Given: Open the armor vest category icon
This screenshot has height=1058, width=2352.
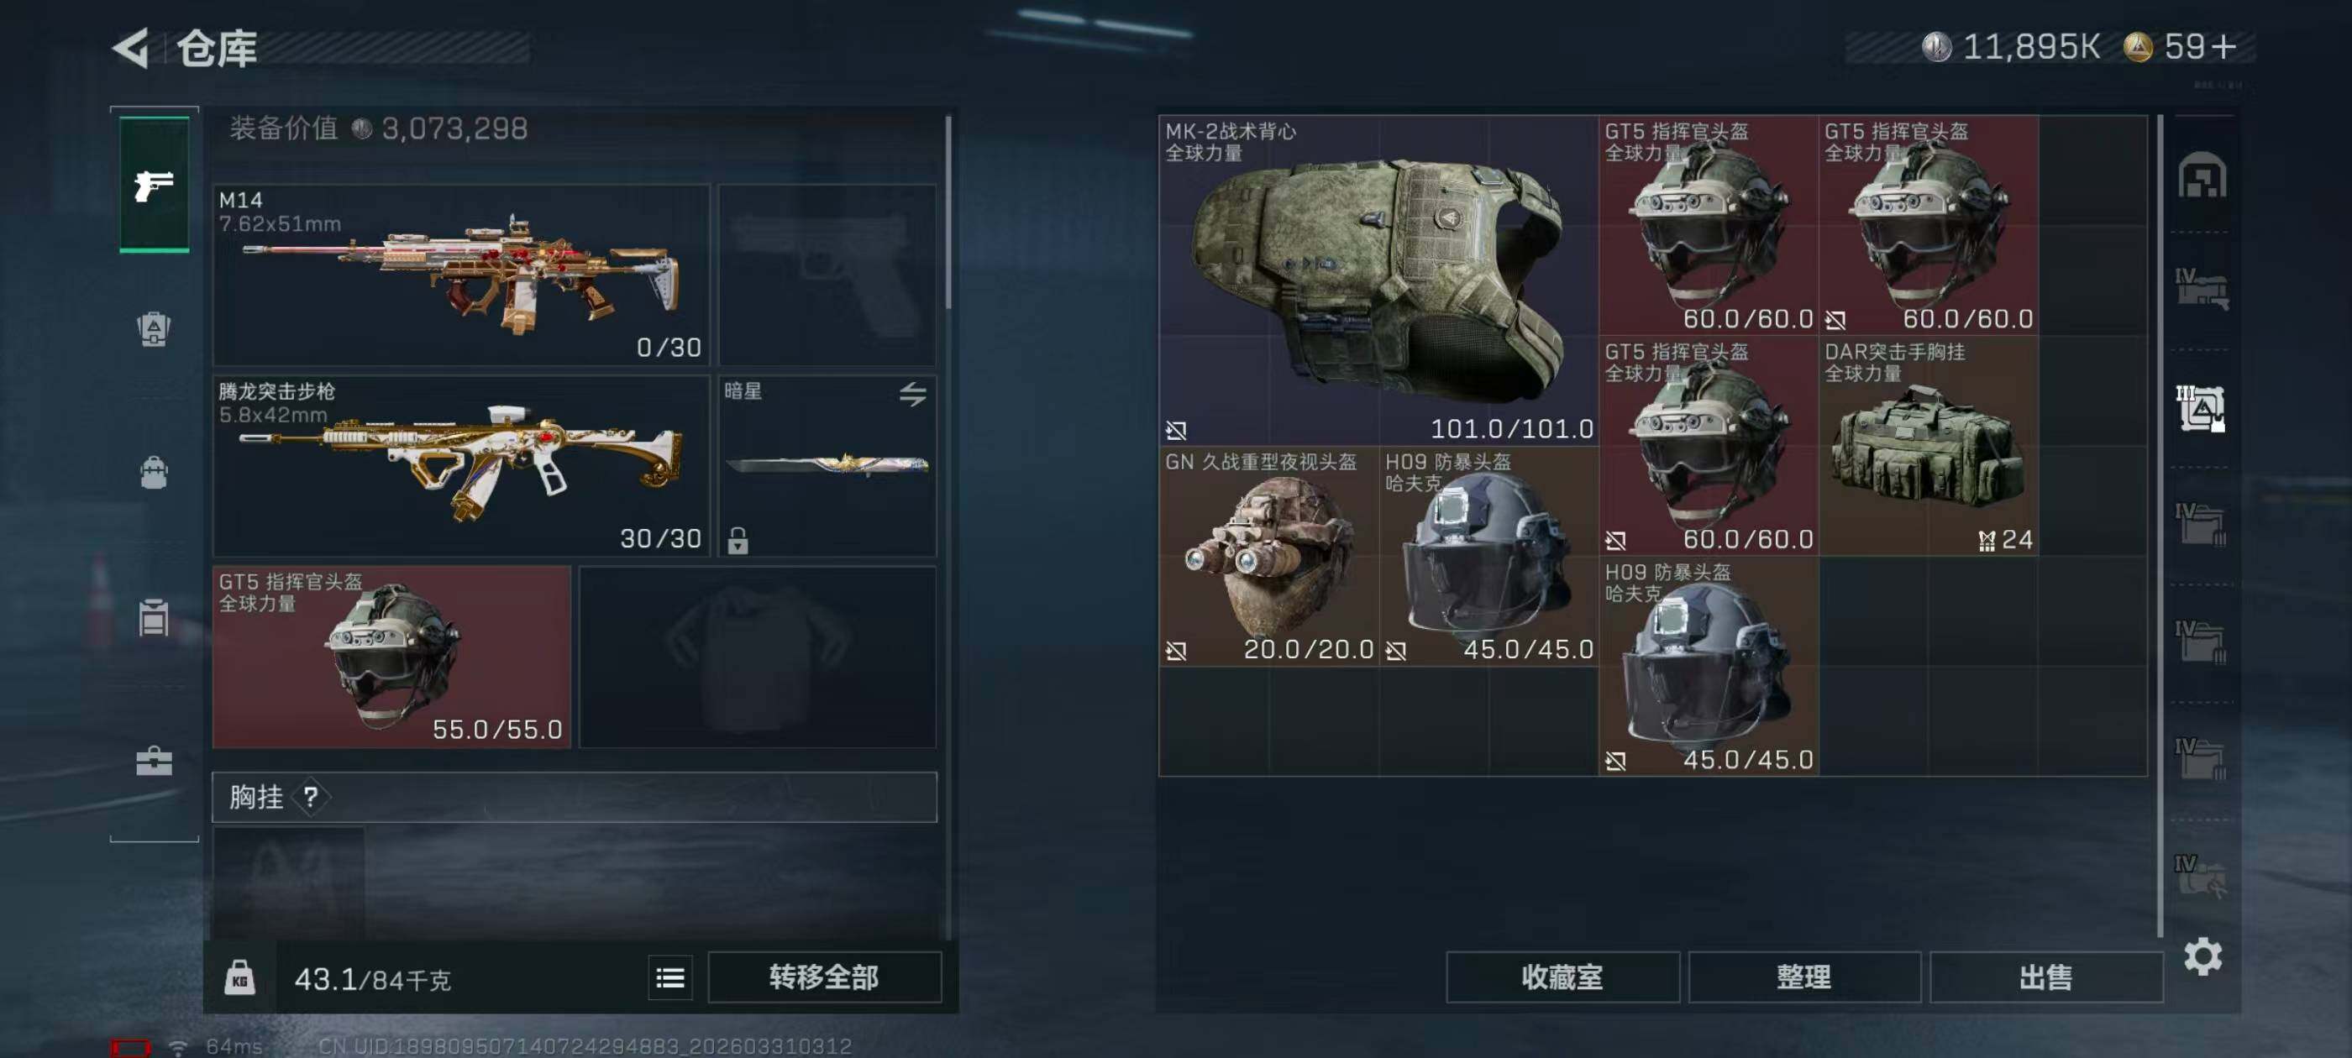Looking at the screenshot, I should [x=154, y=328].
